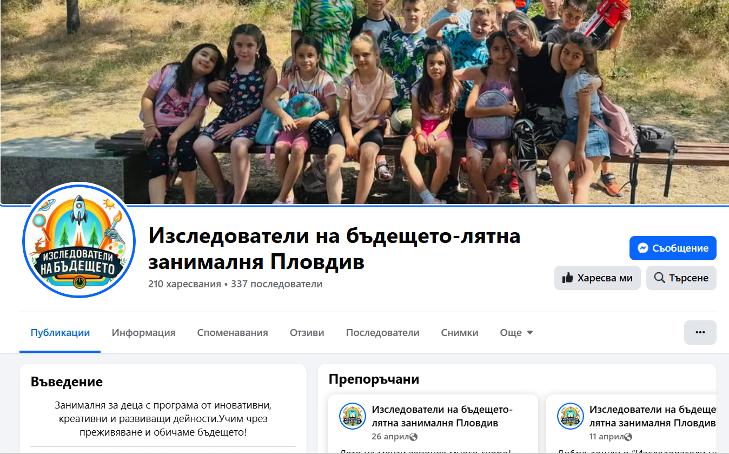This screenshot has width=729, height=454.
Task: Expand the Още dropdown arrow
Action: click(x=530, y=333)
